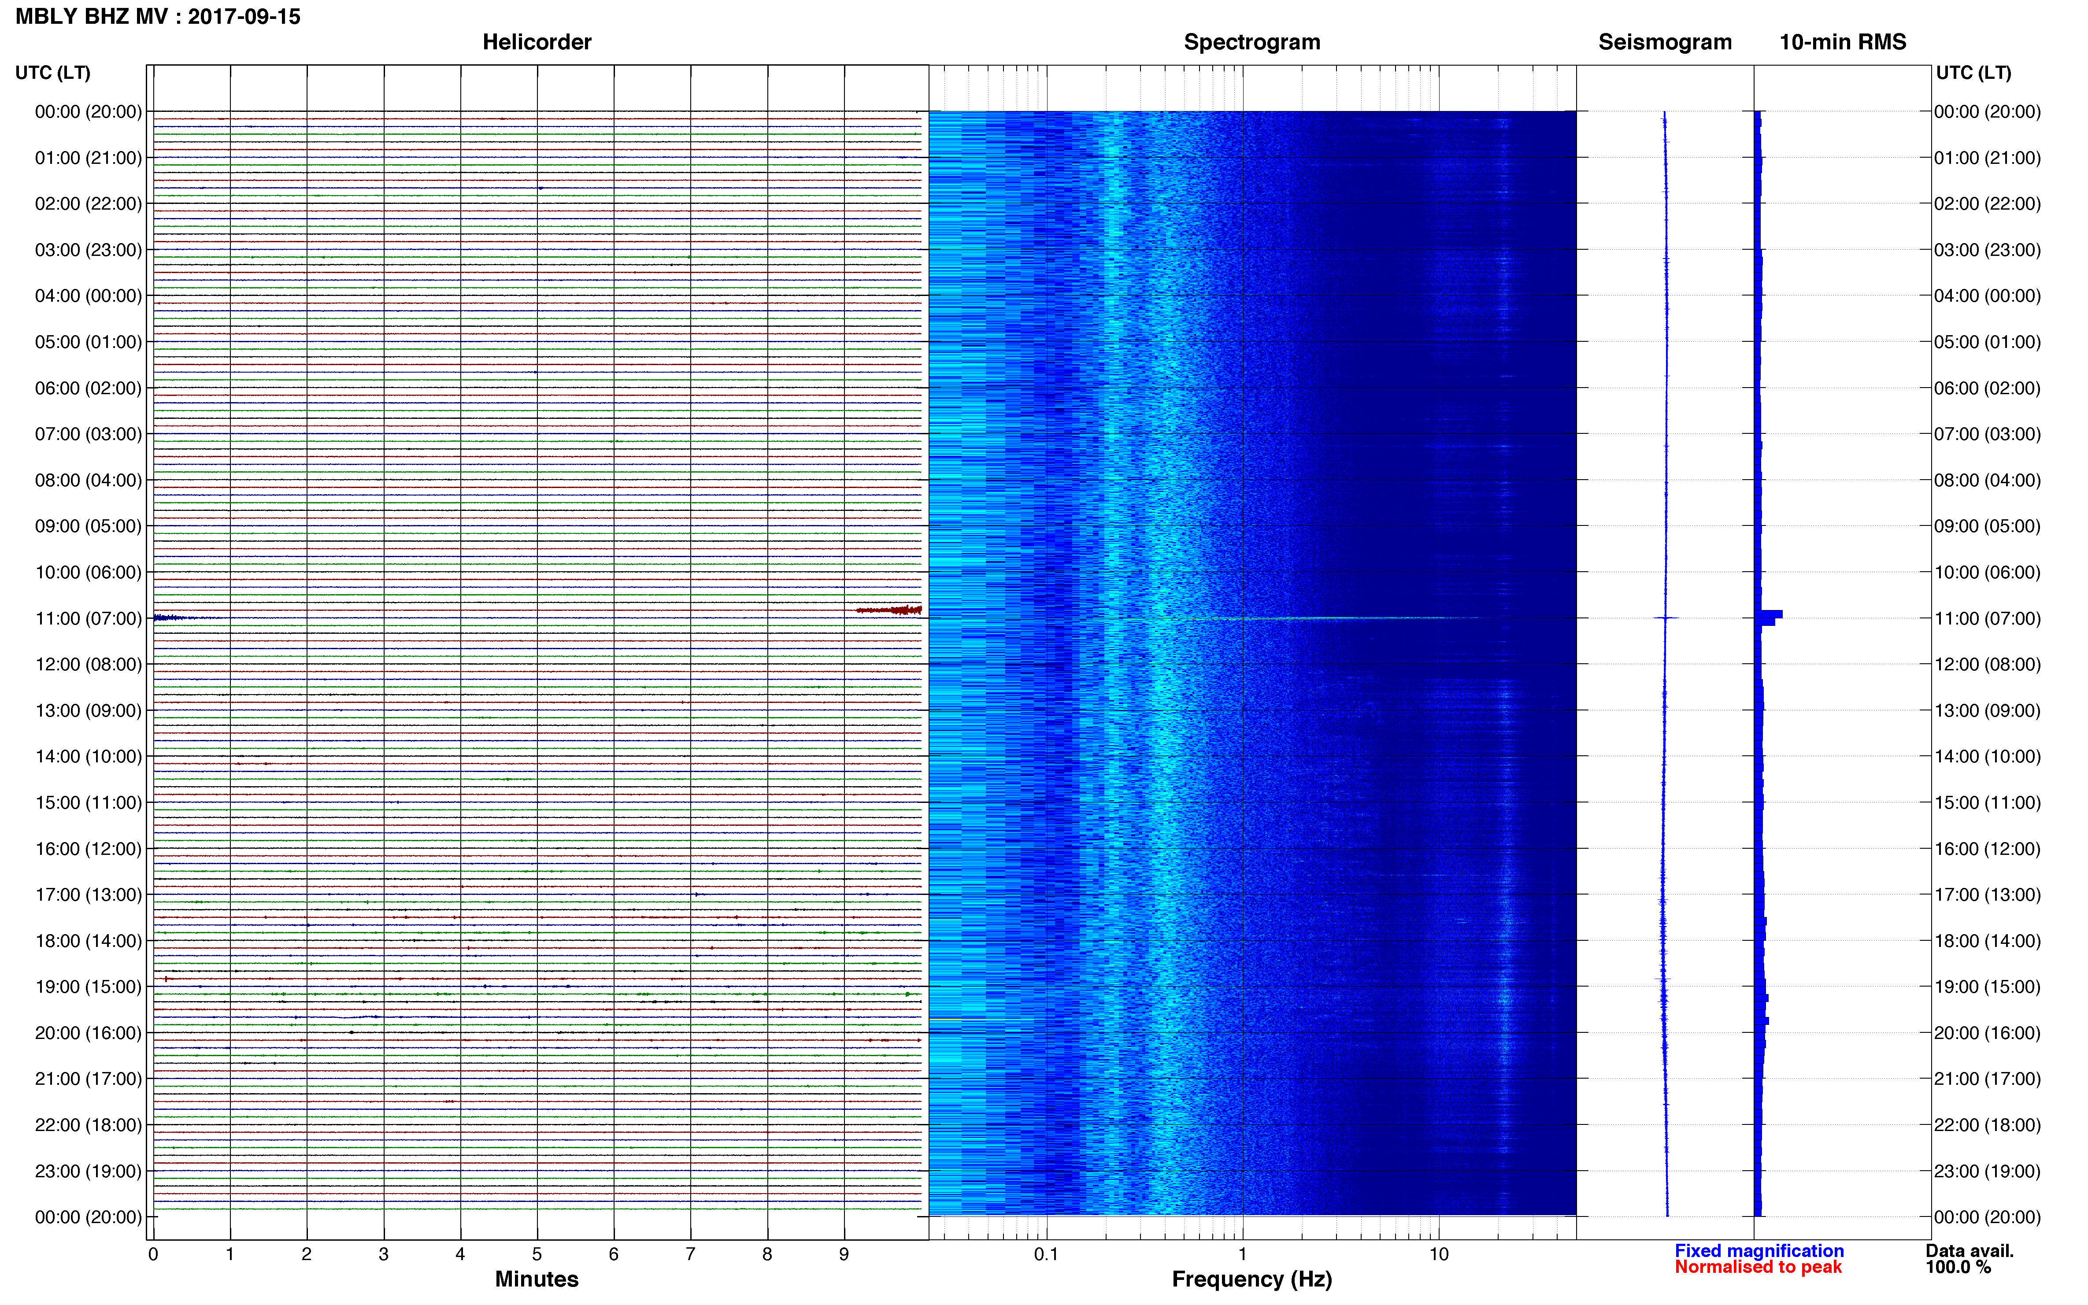Click the "3" tick label on the Minutes axis

pos(383,1254)
